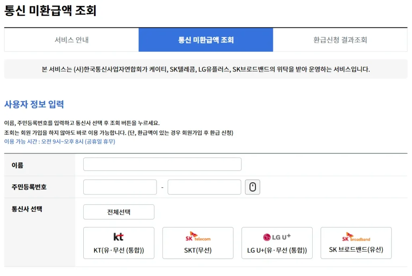Toggle all carriers using 전체선택
This screenshot has height=276, width=412.
(119, 212)
